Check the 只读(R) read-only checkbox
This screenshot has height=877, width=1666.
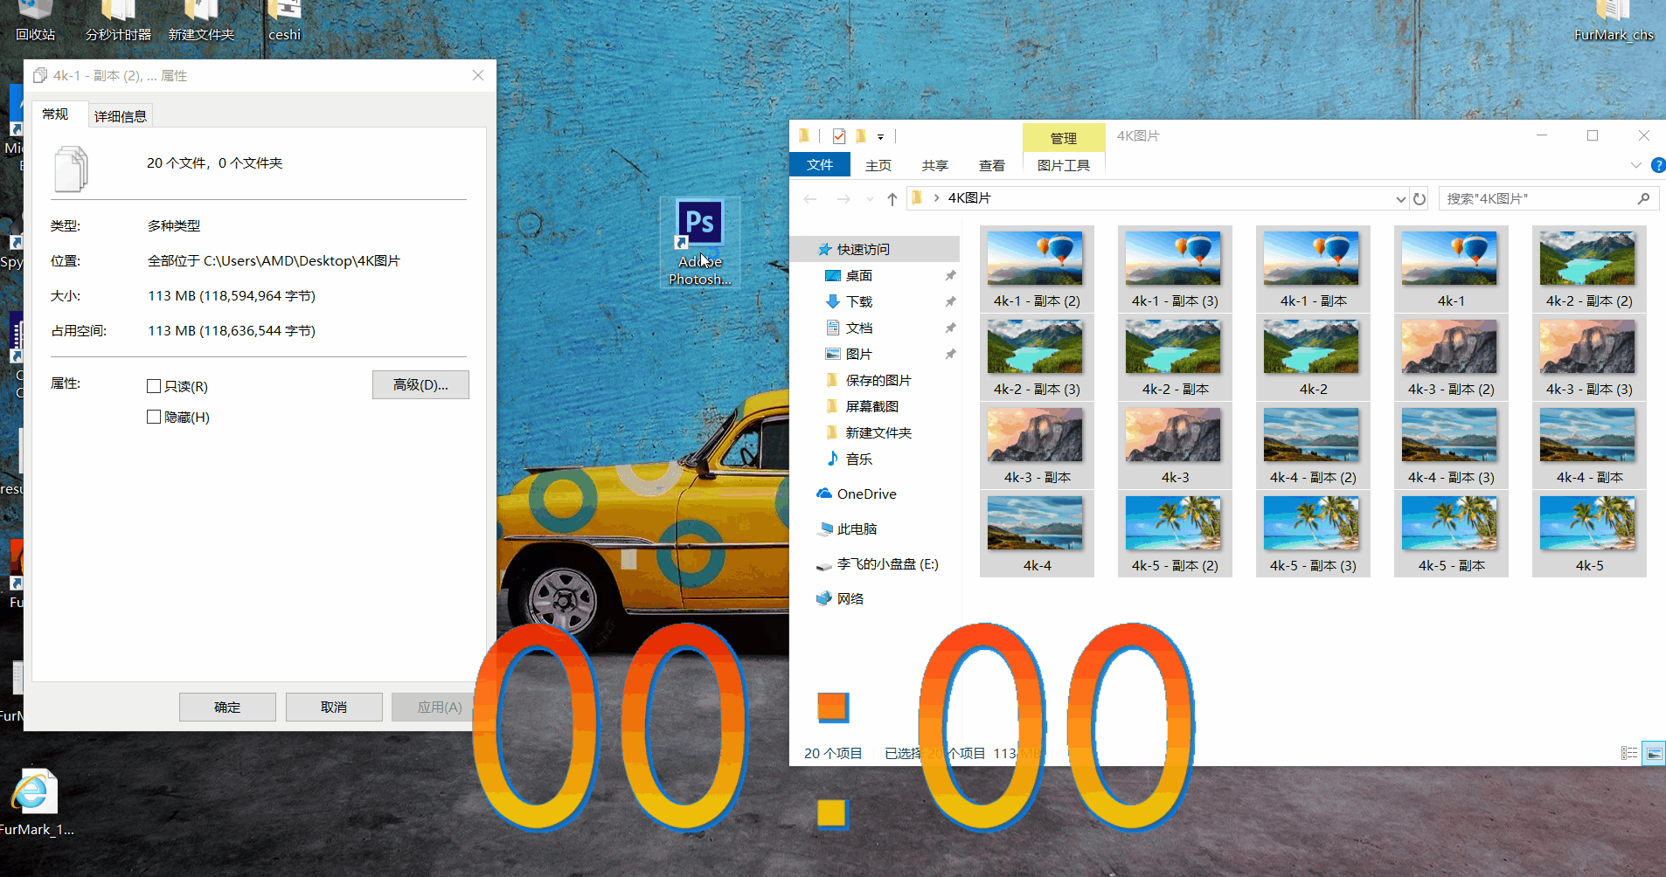[x=154, y=386]
